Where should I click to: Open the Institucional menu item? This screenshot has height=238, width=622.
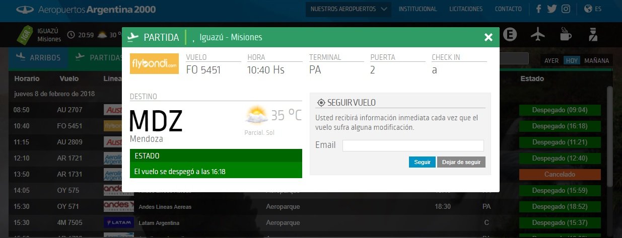tap(418, 9)
